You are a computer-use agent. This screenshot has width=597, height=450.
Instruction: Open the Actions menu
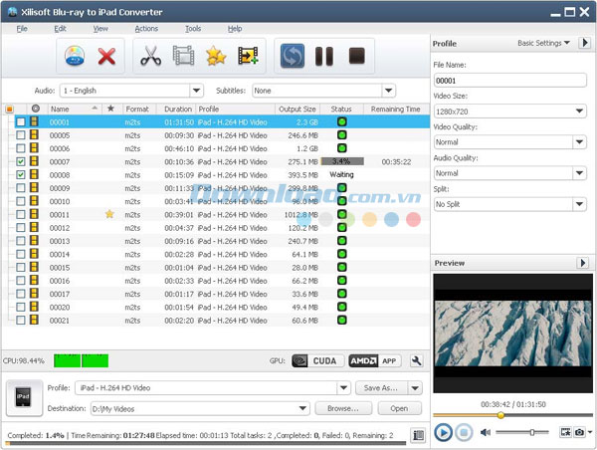point(146,29)
